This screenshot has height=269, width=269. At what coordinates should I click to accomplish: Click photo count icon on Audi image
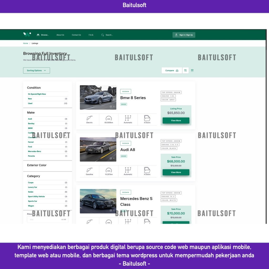click(111, 158)
